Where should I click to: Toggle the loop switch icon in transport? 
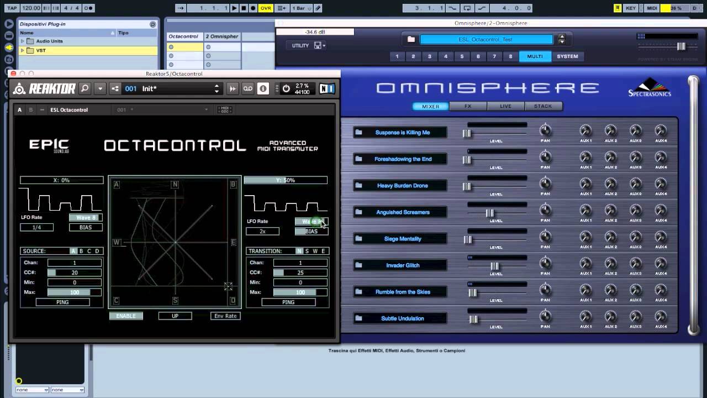pos(467,8)
